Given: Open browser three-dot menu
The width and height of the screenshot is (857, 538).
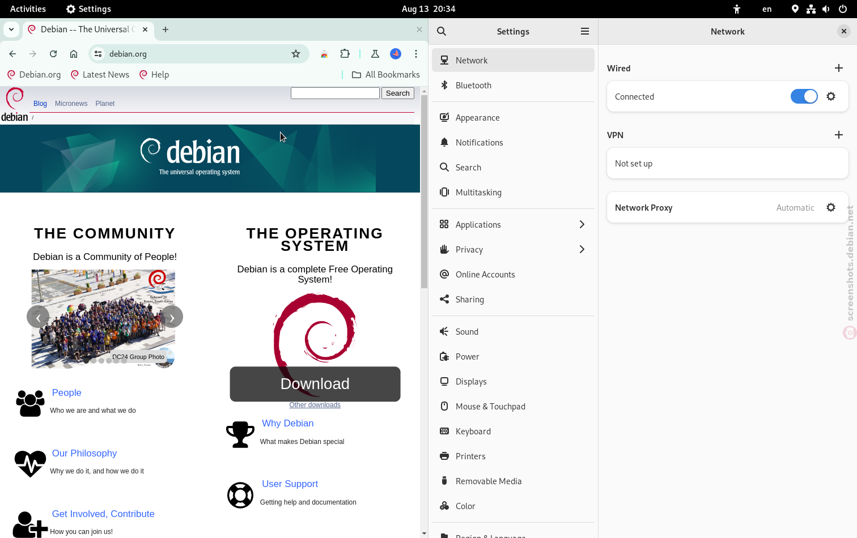Looking at the screenshot, I should [416, 54].
